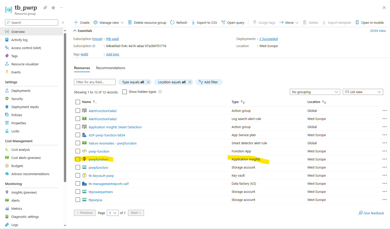The height and width of the screenshot is (229, 390).
Task: Open in mobile app
Action: pyautogui.click(x=370, y=23)
